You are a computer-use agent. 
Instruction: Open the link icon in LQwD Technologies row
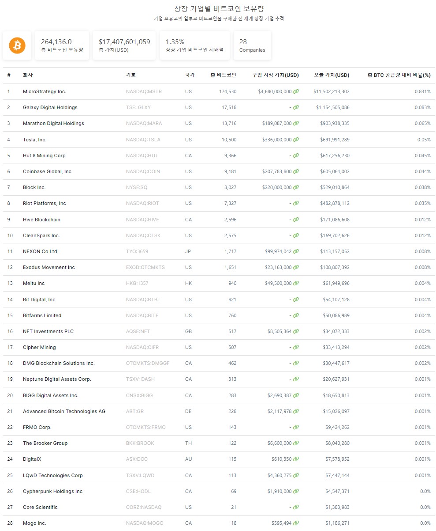(x=296, y=475)
